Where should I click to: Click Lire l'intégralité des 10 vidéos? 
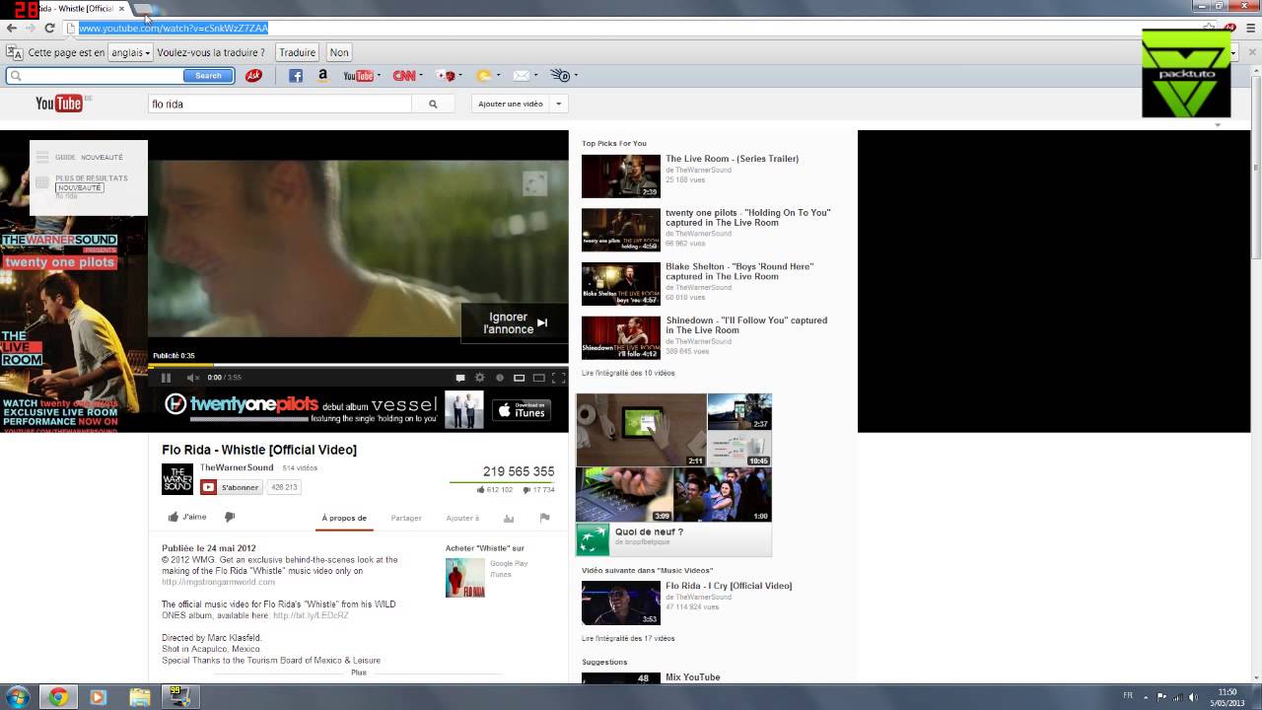628,373
